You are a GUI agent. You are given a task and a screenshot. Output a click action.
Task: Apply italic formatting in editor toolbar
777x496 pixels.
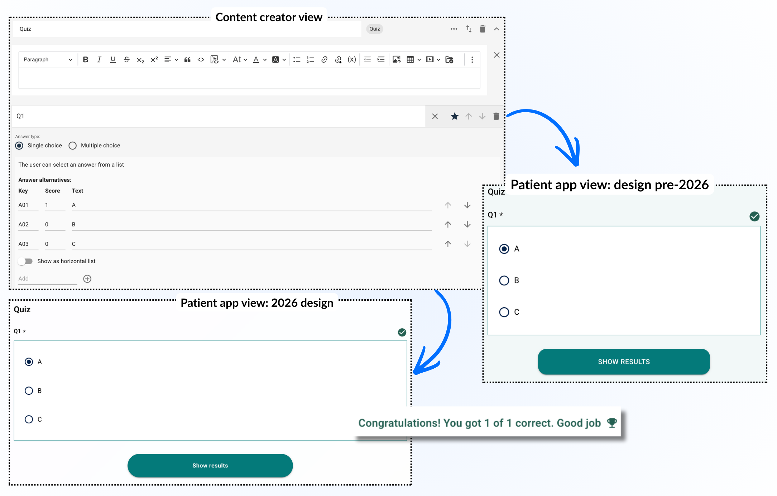(x=99, y=60)
